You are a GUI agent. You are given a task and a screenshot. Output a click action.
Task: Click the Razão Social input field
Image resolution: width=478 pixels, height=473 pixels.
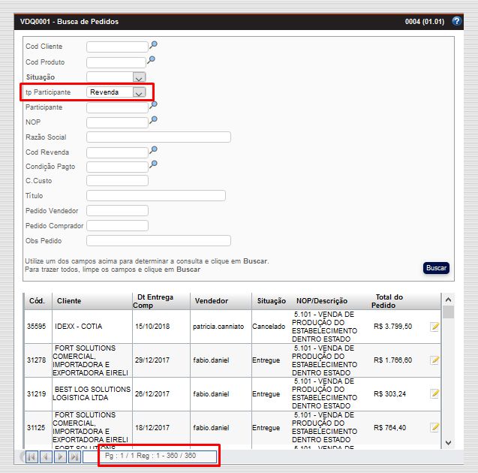(x=158, y=137)
